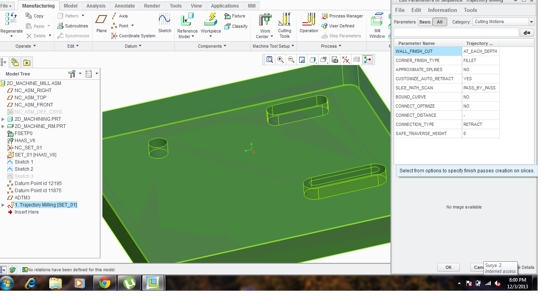
Task: Click the Windows Start button
Action: pyautogui.click(x=7, y=283)
